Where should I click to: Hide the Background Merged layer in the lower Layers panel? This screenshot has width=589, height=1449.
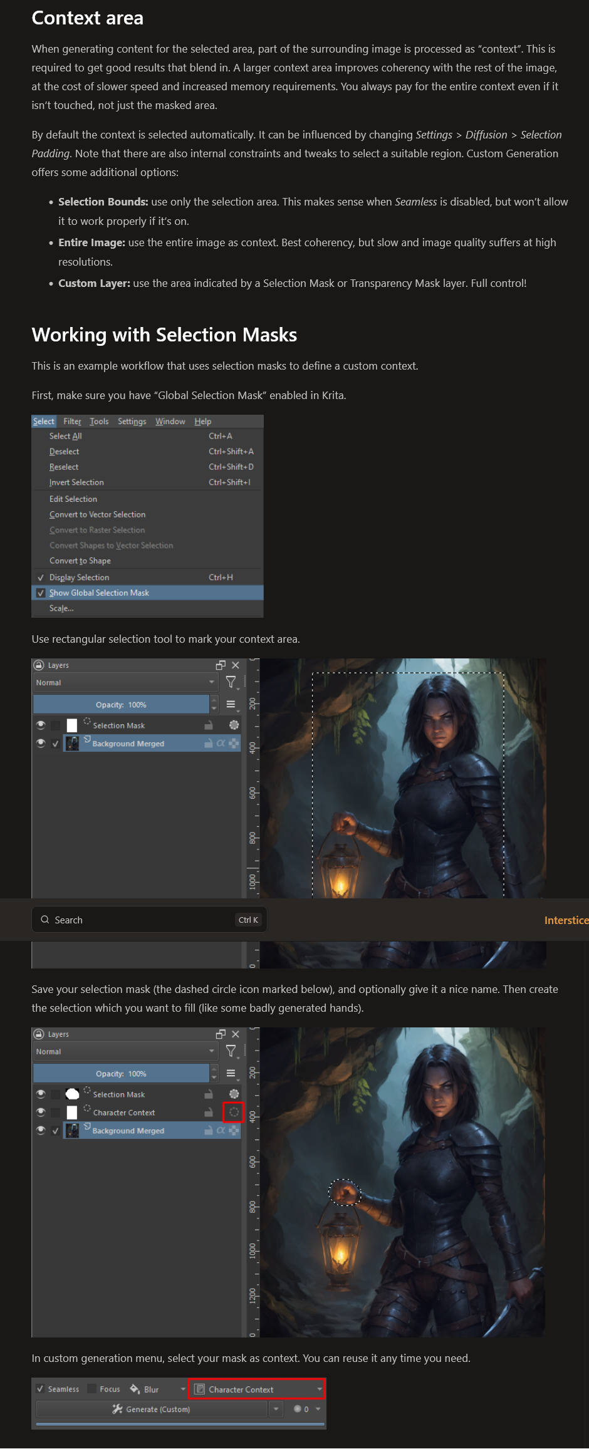[x=41, y=1131]
